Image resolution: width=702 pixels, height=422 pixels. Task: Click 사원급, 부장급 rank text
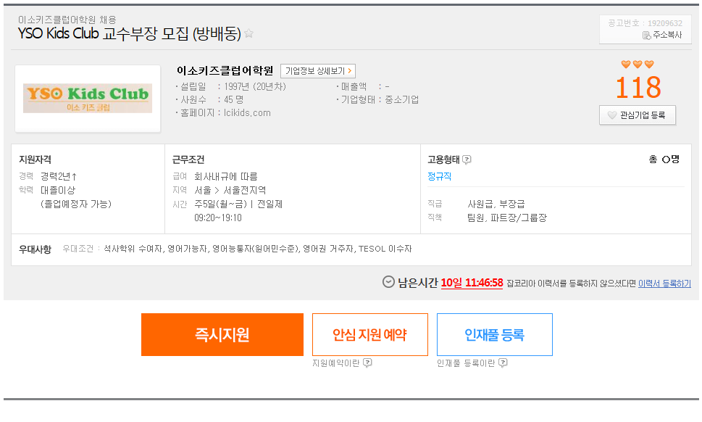pyautogui.click(x=496, y=204)
